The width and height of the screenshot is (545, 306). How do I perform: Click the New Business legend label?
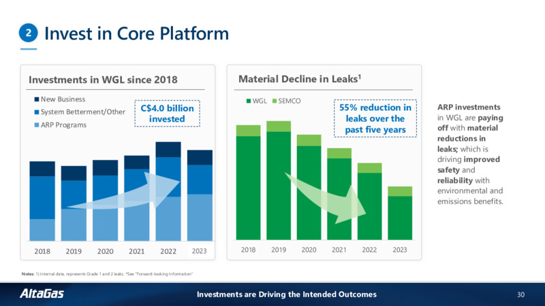(63, 99)
